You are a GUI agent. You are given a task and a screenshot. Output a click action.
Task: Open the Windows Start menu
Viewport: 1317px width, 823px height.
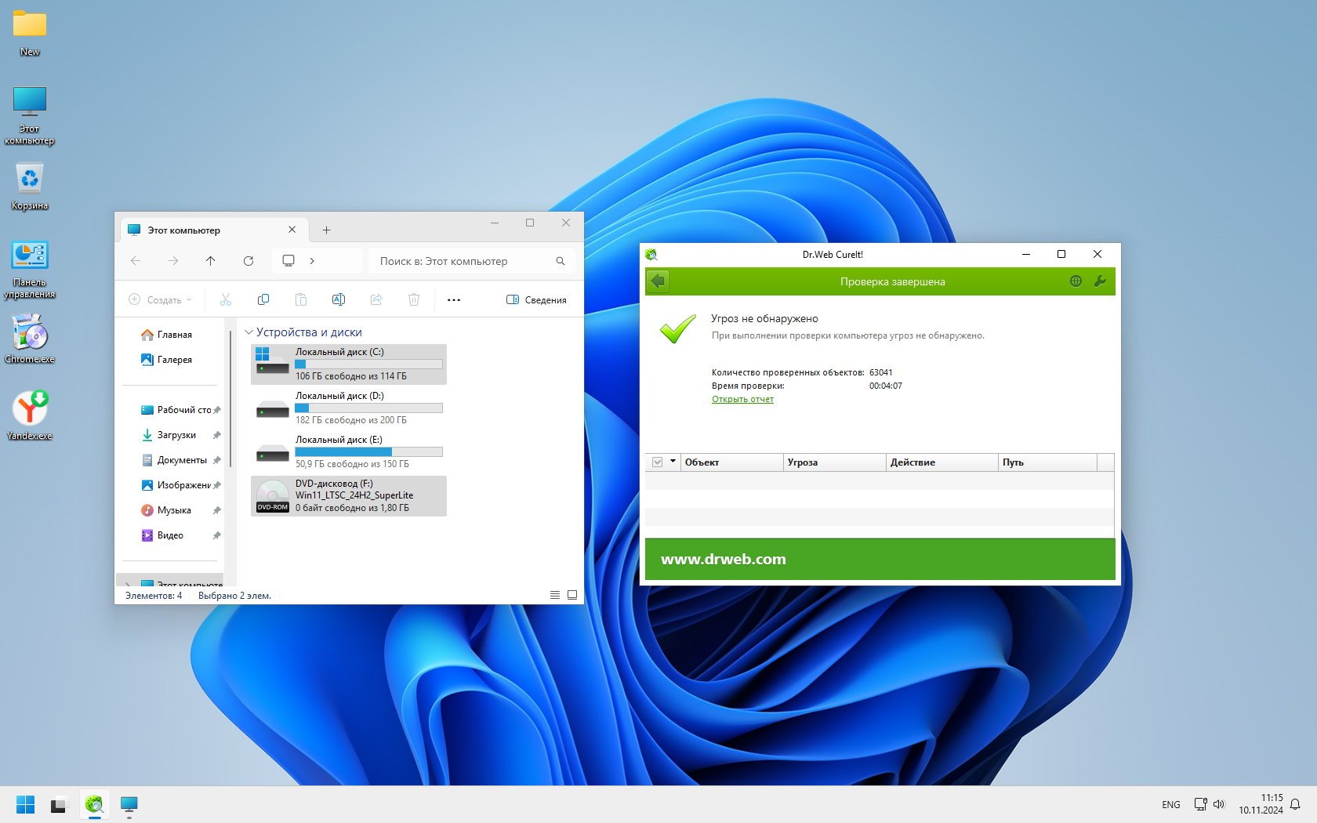[x=25, y=804]
